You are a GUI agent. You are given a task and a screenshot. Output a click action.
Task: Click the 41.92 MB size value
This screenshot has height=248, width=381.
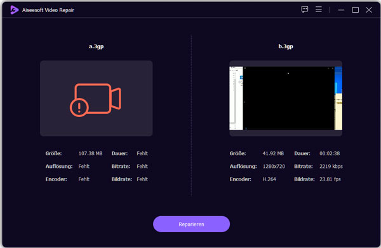coord(273,154)
